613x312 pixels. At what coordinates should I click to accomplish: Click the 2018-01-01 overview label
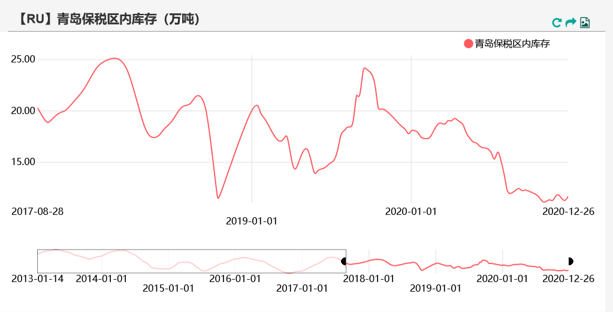(369, 279)
